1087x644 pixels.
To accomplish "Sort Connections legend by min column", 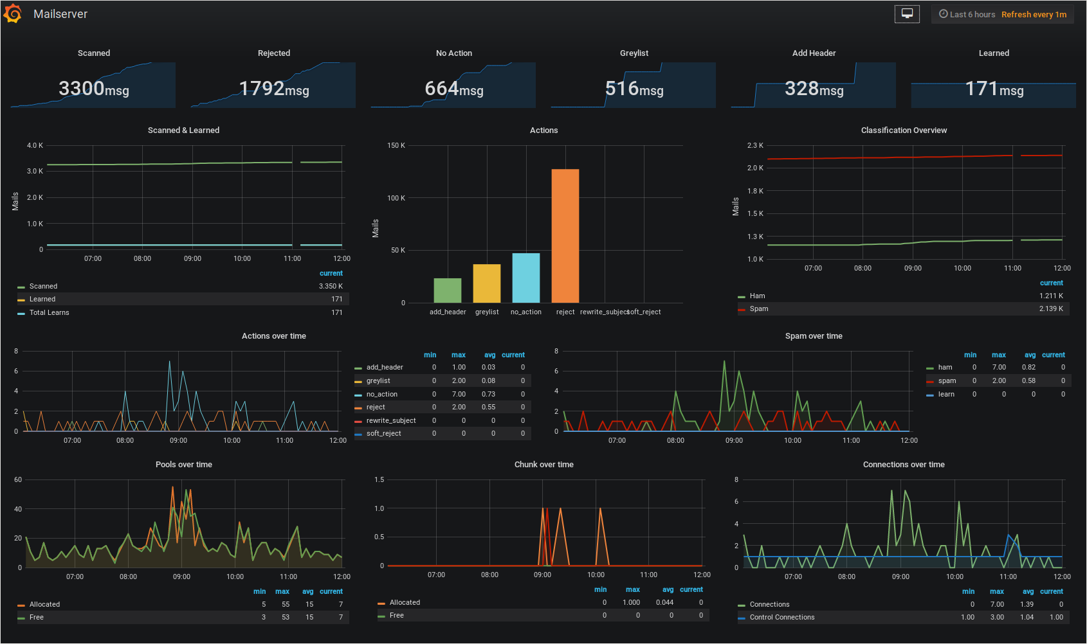I will click(x=968, y=592).
